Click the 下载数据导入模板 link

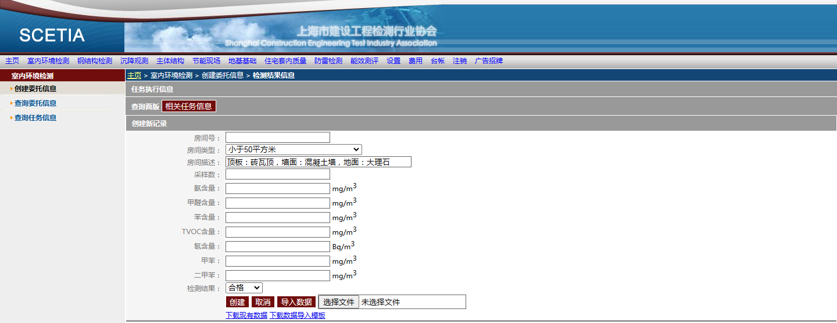[x=298, y=315]
